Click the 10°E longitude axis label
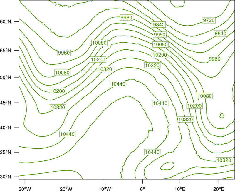 tap(180, 189)
